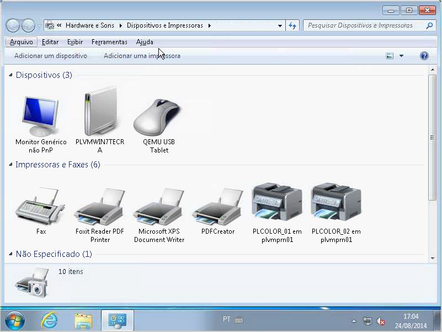Open Internet Explorer from the taskbar

[x=50, y=320]
